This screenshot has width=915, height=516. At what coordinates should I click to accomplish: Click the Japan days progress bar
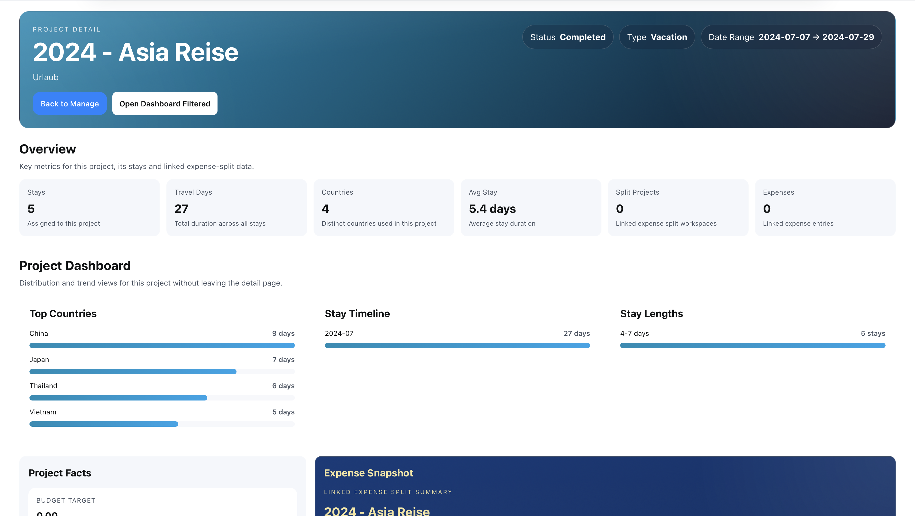click(x=133, y=372)
